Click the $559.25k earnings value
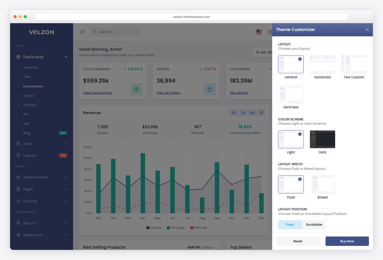Viewport: 383px width, 260px height. (x=96, y=81)
